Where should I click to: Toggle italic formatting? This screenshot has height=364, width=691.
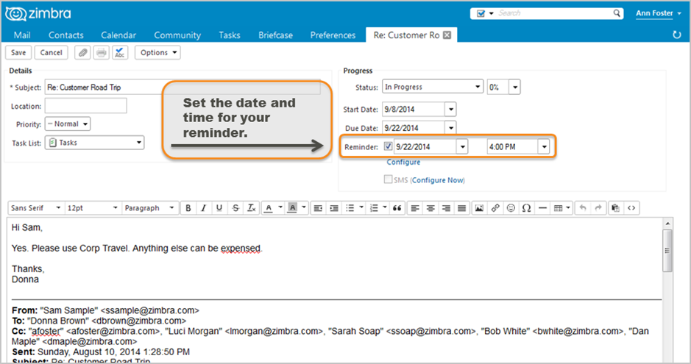pos(204,208)
